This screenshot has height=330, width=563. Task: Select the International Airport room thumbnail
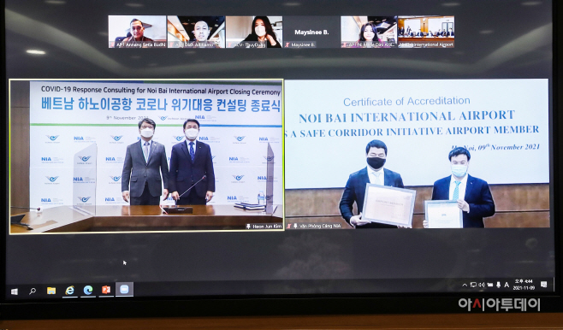pyautogui.click(x=426, y=32)
